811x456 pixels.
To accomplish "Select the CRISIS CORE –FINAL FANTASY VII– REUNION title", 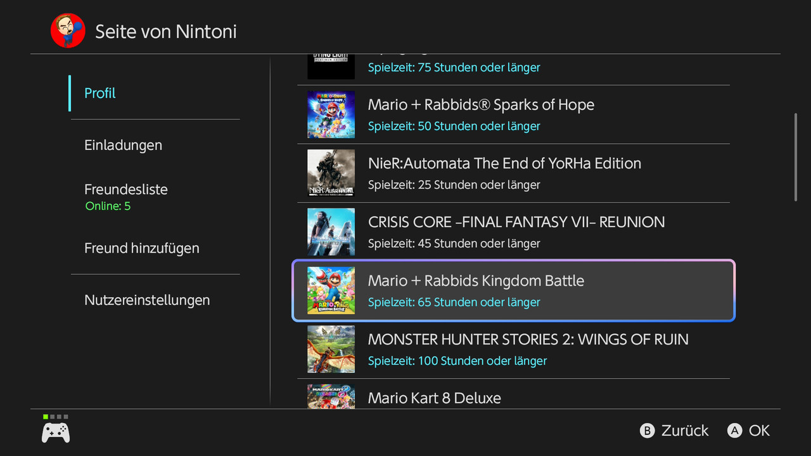I will tap(516, 222).
